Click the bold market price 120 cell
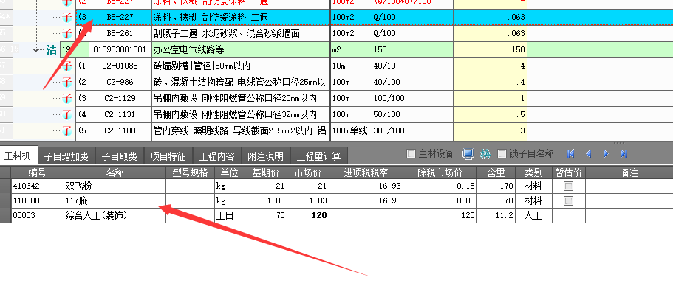 point(308,215)
